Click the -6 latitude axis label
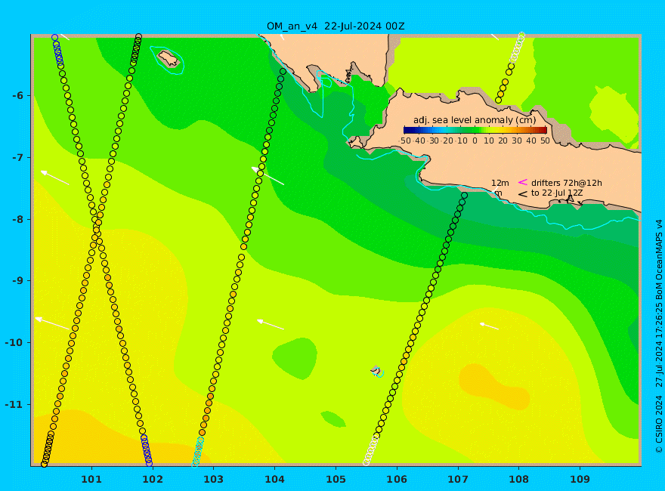 click(17, 96)
